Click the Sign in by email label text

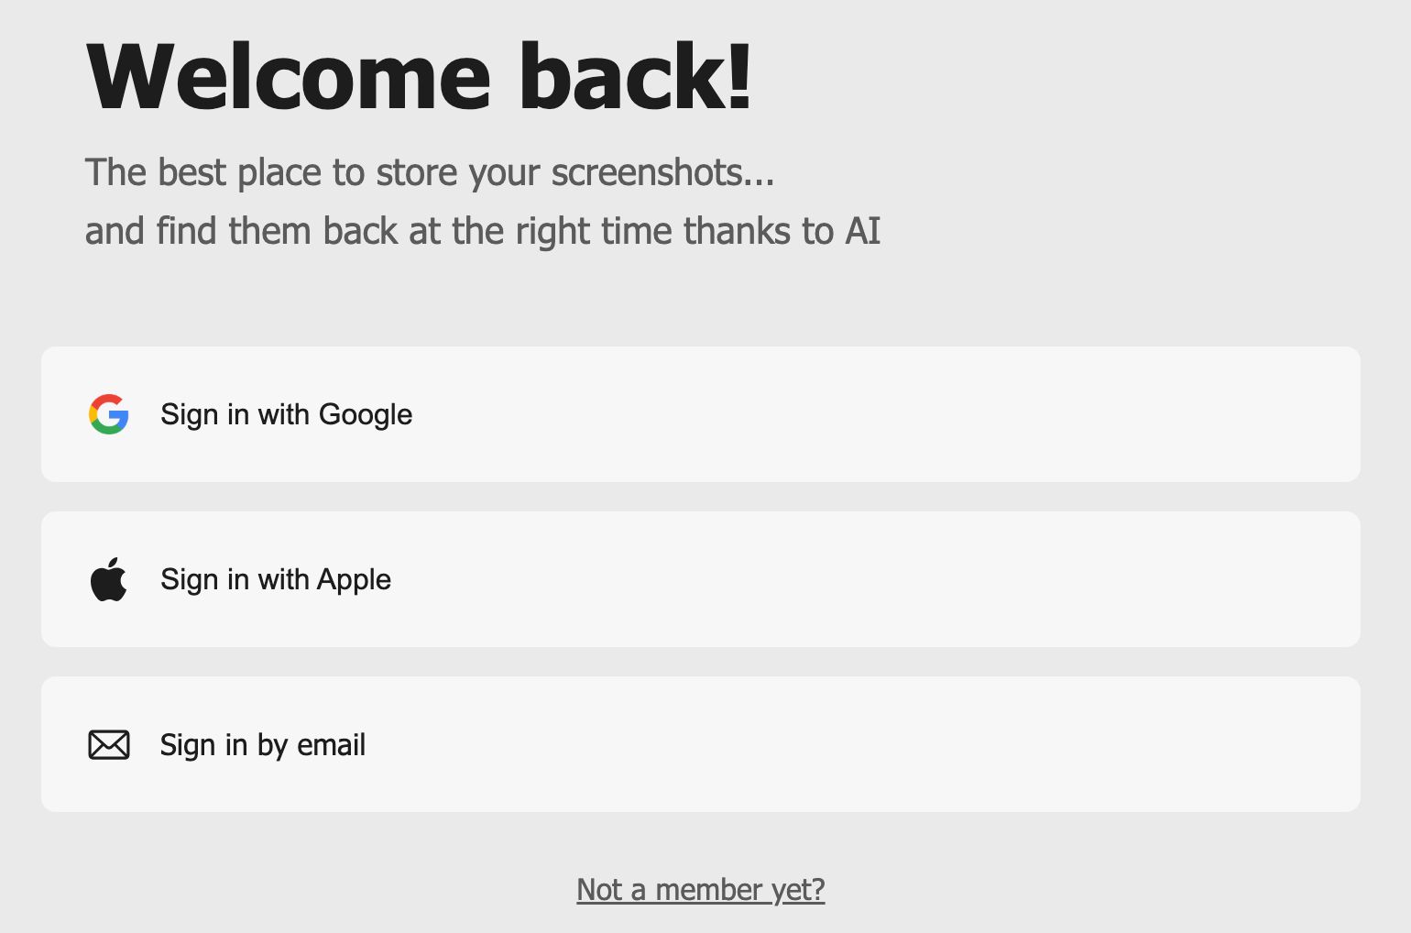[262, 744]
